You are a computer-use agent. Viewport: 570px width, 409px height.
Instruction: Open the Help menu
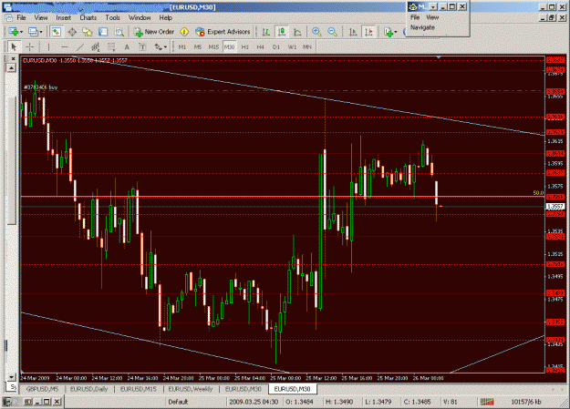[165, 17]
